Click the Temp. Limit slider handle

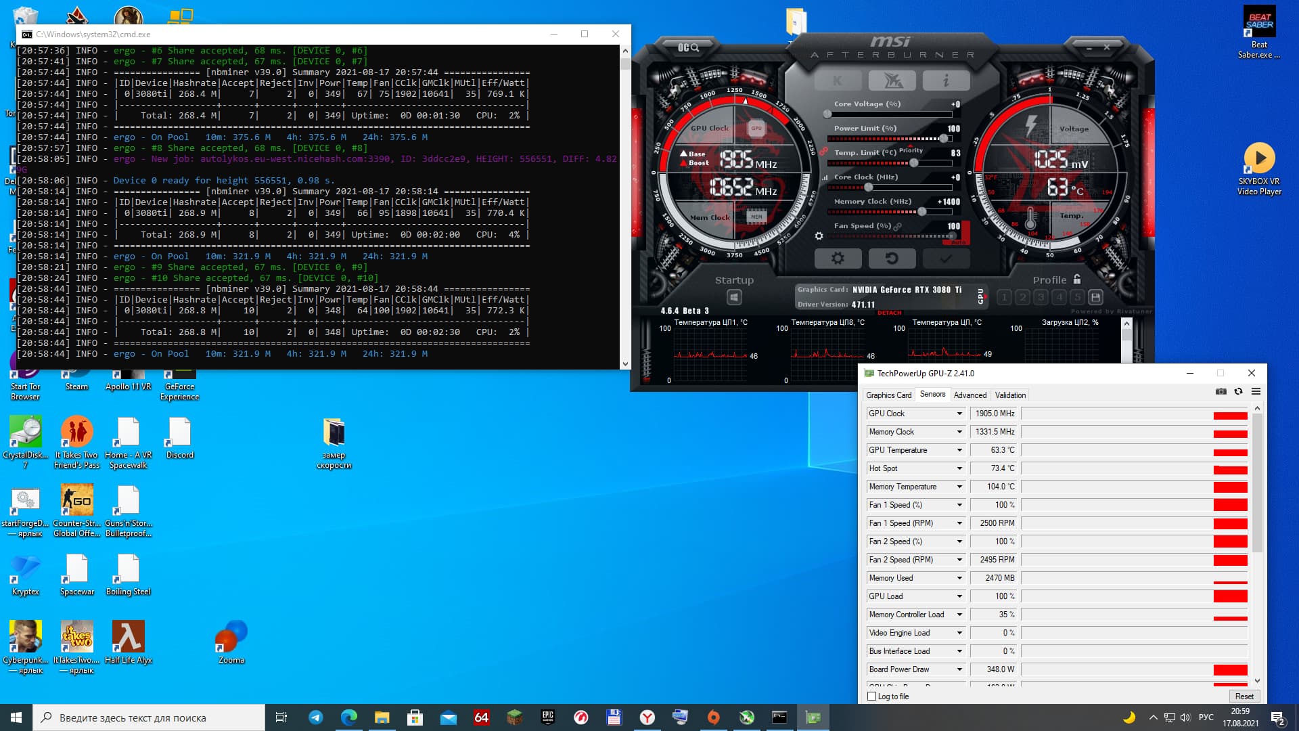914,163
